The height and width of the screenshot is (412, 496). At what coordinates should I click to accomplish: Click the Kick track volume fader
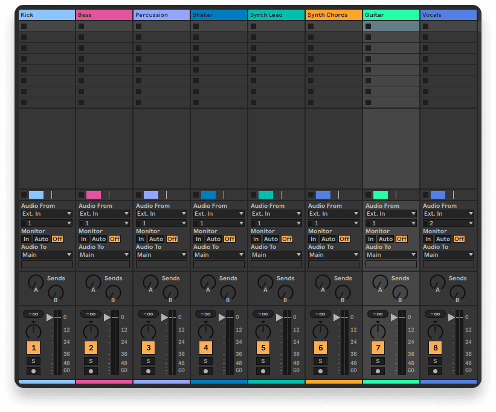click(x=50, y=317)
